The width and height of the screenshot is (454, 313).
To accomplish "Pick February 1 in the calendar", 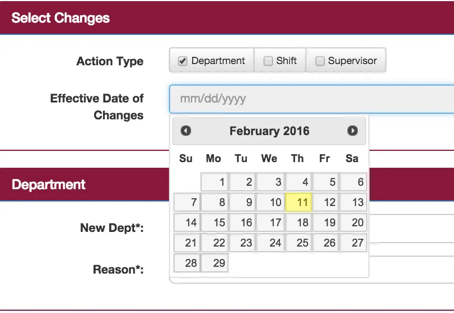I will (215, 182).
